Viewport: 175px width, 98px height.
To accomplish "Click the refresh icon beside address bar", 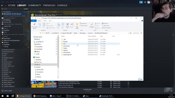I will (x=131, y=33).
